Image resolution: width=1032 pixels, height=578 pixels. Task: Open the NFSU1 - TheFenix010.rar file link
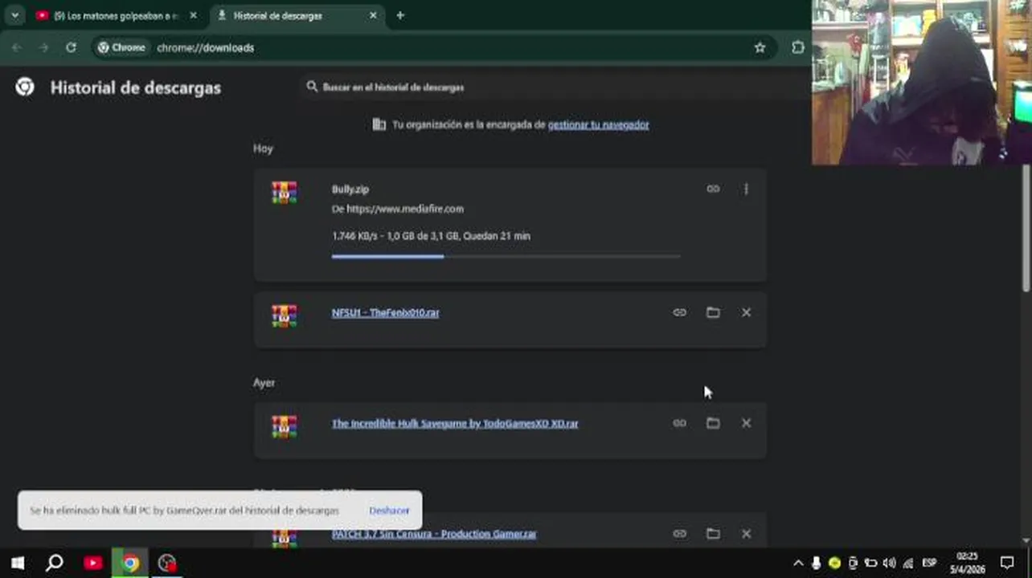[385, 313]
